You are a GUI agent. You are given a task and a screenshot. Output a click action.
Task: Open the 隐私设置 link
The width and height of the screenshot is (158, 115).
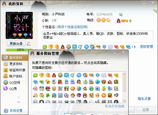click(144, 99)
